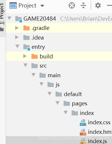112x144 pixels.
Task: Select the .gradle tree row label
Action: click(41, 28)
